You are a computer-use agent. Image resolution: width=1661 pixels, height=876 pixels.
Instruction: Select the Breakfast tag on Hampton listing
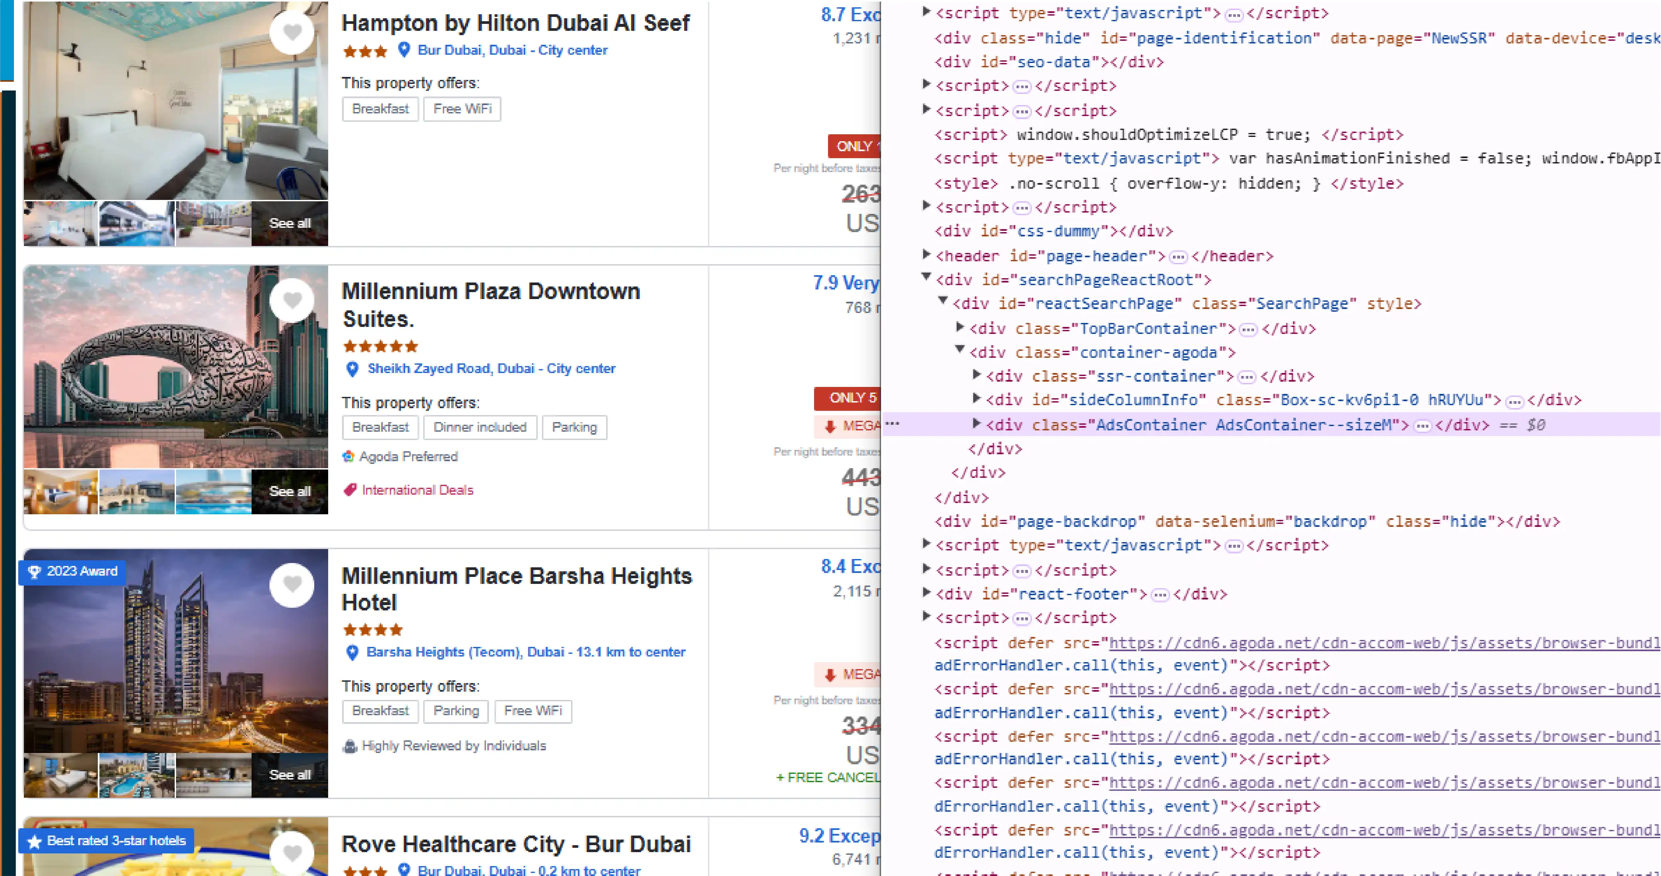(380, 108)
